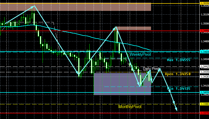Select the Min 1.34135 level label
This screenshot has width=209, height=119.
[x=179, y=89]
